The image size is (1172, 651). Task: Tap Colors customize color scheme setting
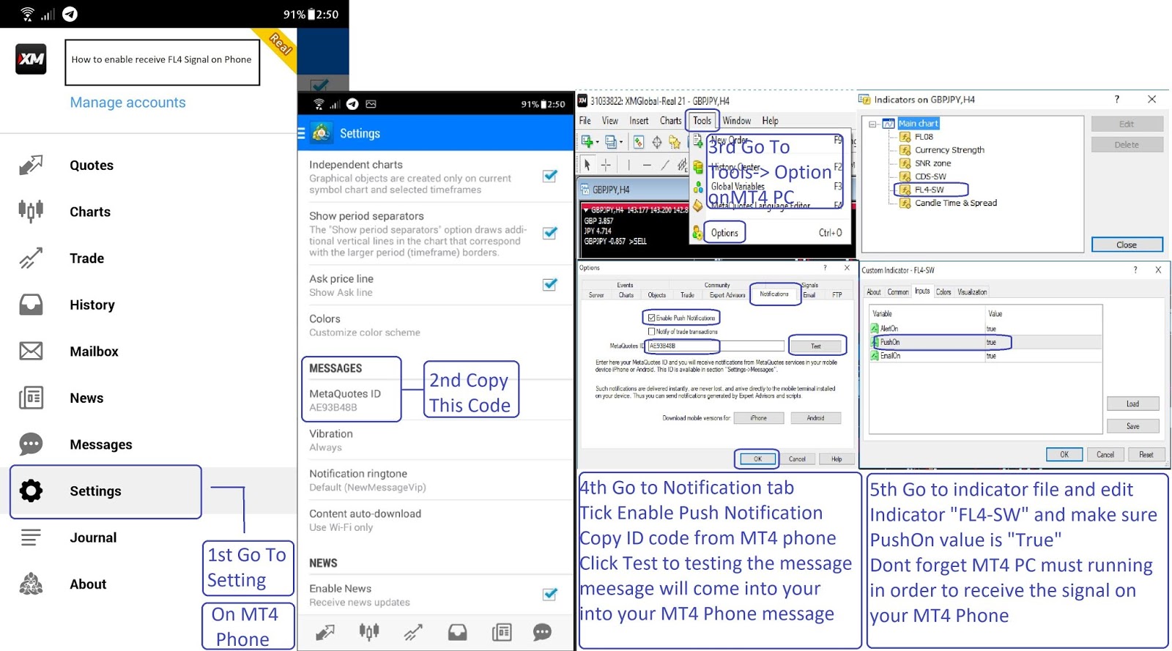[x=437, y=325]
